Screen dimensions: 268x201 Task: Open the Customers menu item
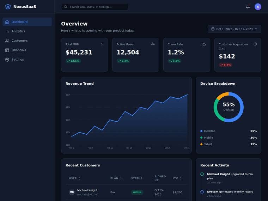(x=27, y=41)
